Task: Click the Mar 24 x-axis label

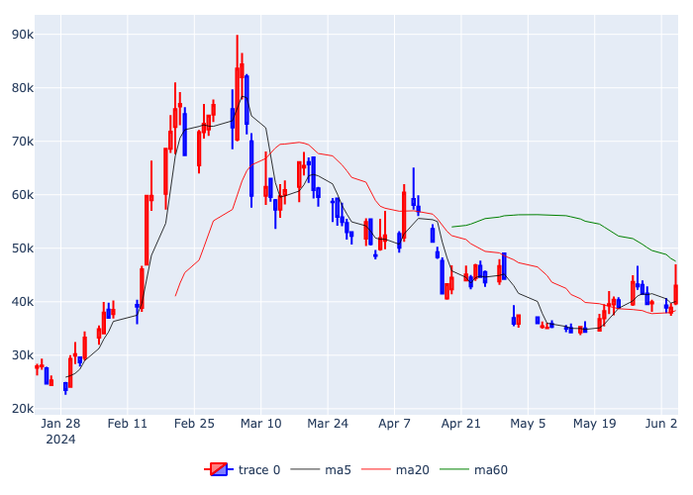Action: click(x=328, y=424)
